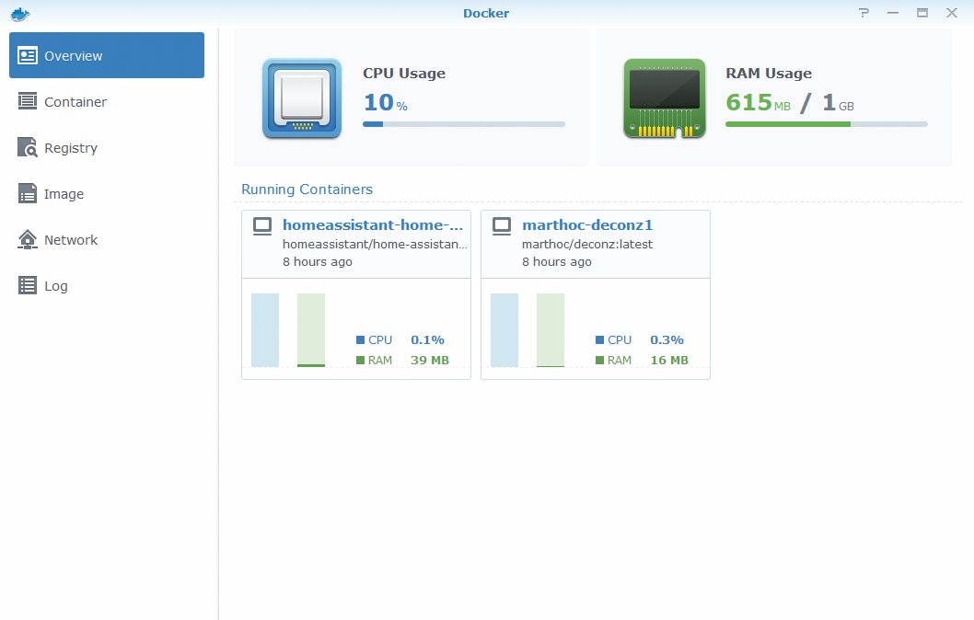Open help with the question mark icon
974x620 pixels.
[864, 12]
